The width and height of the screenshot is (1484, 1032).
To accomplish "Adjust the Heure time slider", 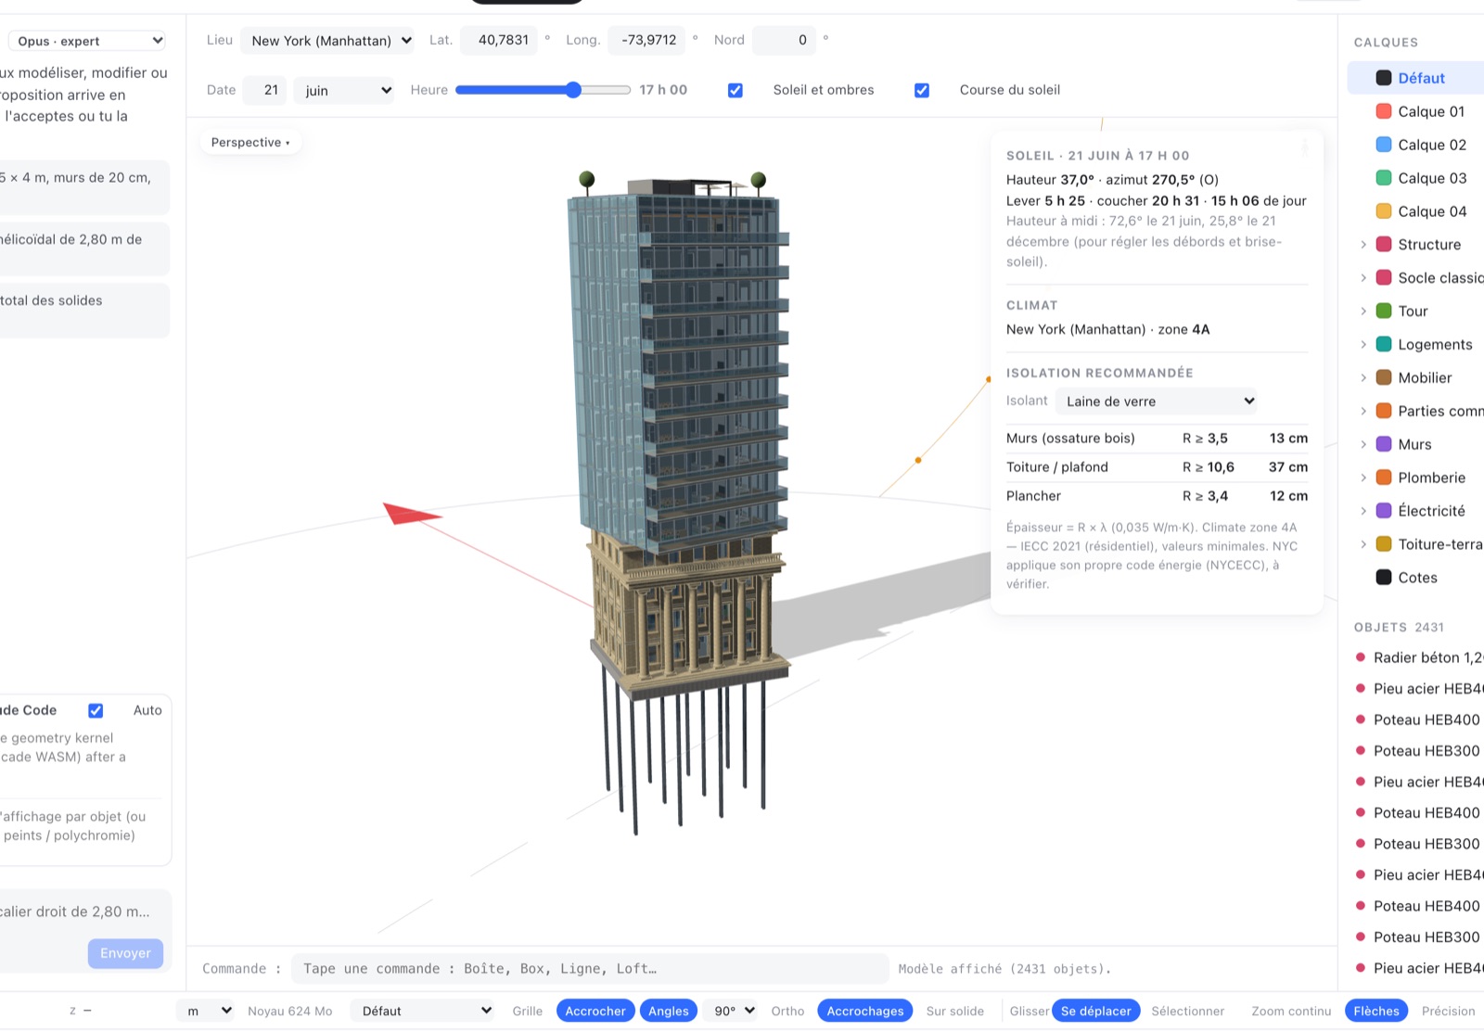I will click(544, 90).
